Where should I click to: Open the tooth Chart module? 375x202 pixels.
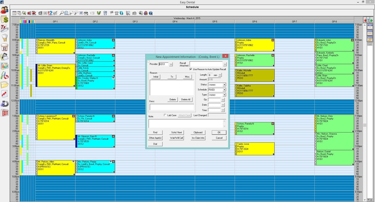point(4,38)
